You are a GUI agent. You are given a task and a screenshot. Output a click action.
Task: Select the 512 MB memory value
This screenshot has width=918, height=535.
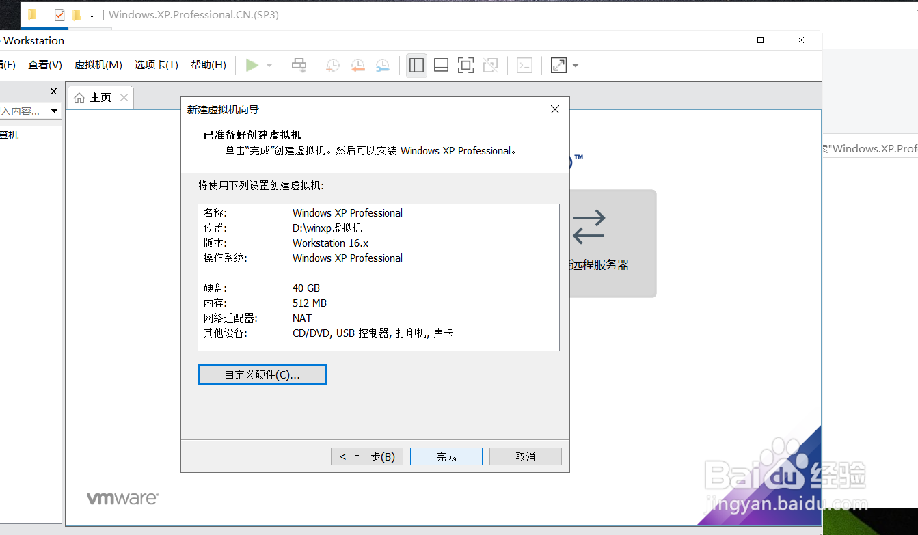click(x=310, y=303)
